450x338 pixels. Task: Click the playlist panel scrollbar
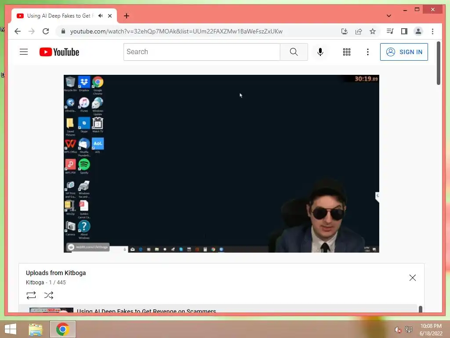tap(421, 309)
